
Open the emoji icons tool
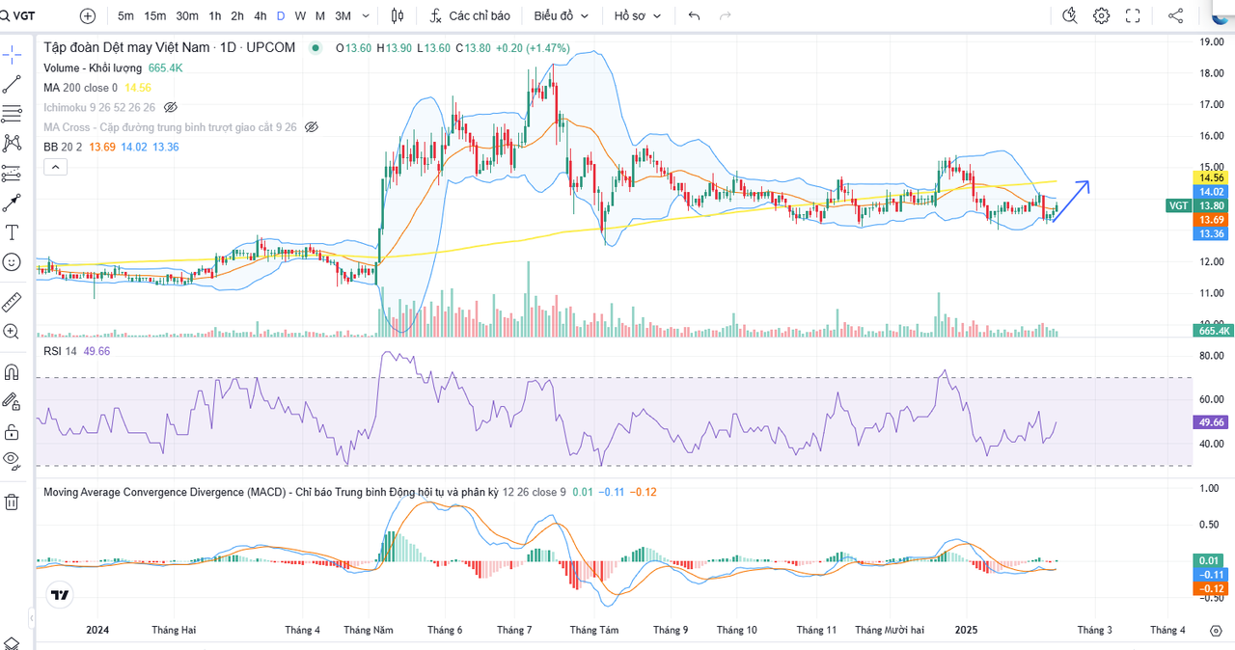click(12, 261)
